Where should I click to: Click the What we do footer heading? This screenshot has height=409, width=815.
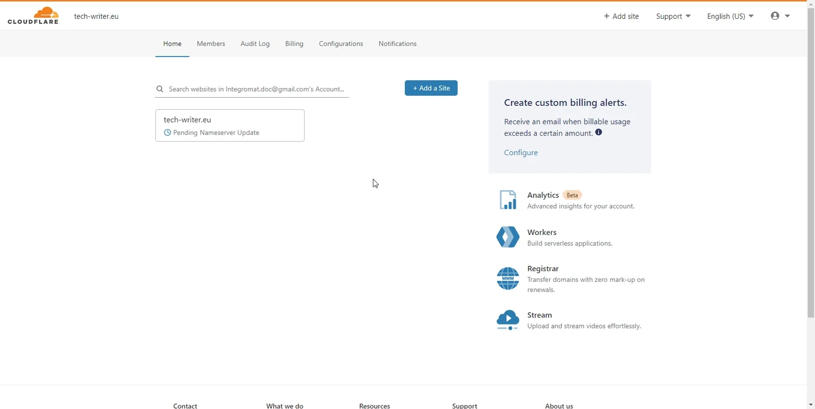pos(285,406)
